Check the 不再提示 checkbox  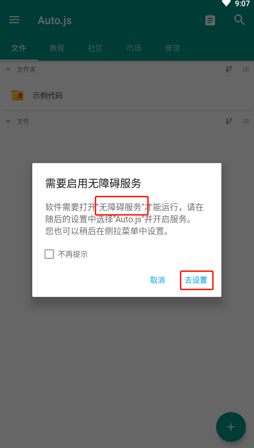pyautogui.click(x=49, y=254)
